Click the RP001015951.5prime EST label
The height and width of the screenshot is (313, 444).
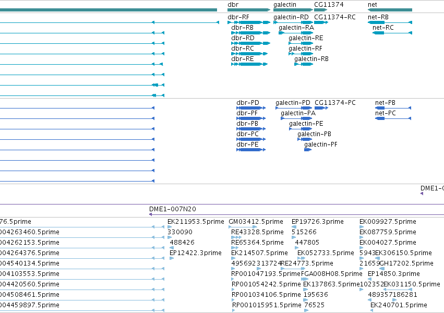267,305
